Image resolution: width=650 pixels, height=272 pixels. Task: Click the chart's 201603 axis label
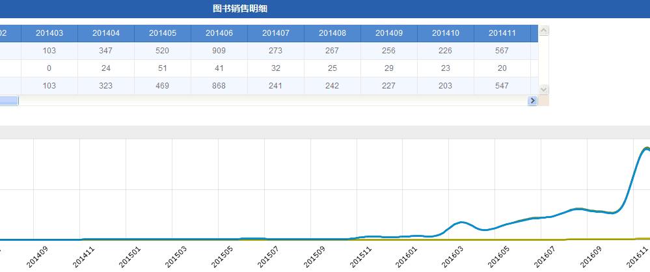click(453, 257)
